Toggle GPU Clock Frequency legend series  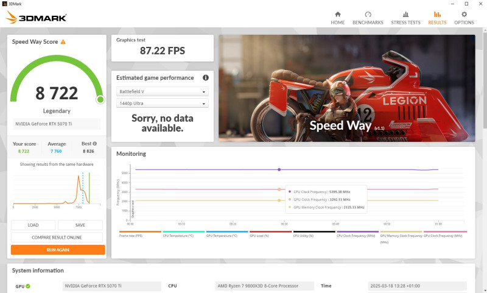(x=445, y=234)
